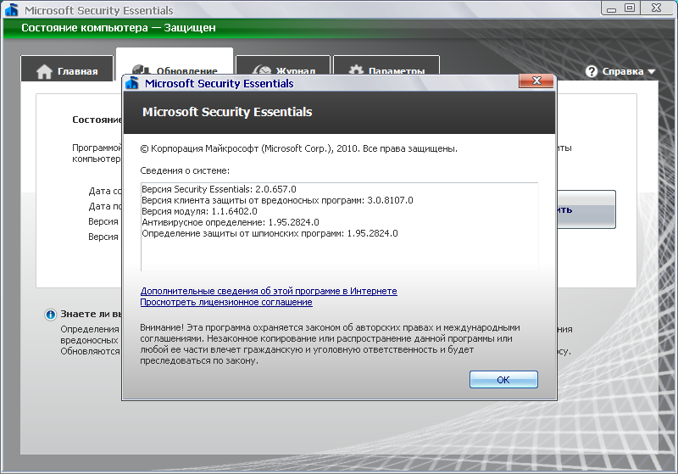678x474 pixels.
Task: Click the castle icon in the dialog title bar
Action: 133,83
